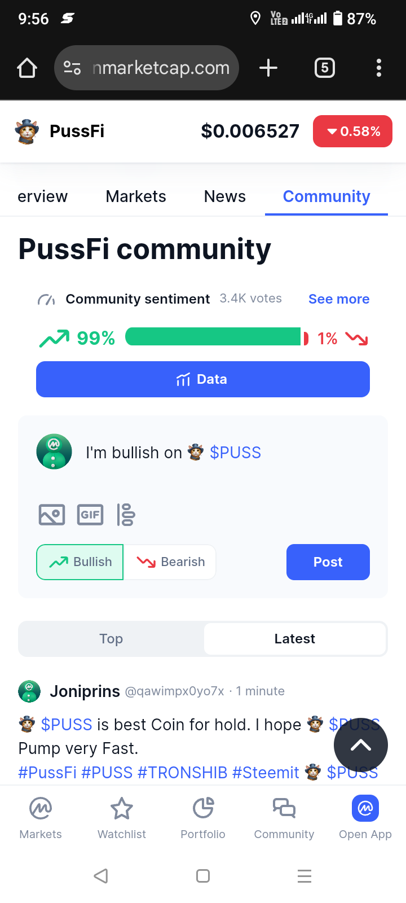This screenshot has width=406, height=903.
Task: Select the Bearish sentiment option
Action: pyautogui.click(x=170, y=562)
